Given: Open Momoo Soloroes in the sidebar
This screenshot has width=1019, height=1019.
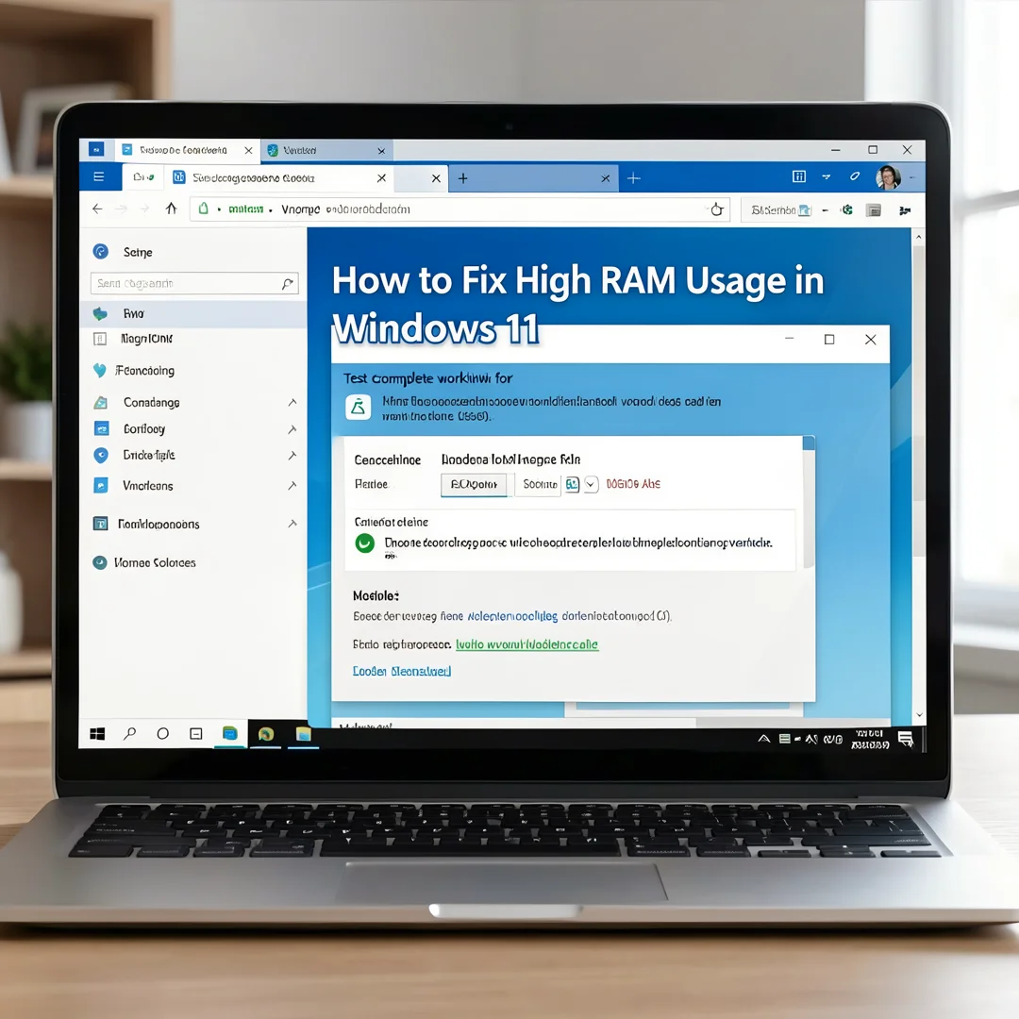Looking at the screenshot, I should (x=155, y=562).
